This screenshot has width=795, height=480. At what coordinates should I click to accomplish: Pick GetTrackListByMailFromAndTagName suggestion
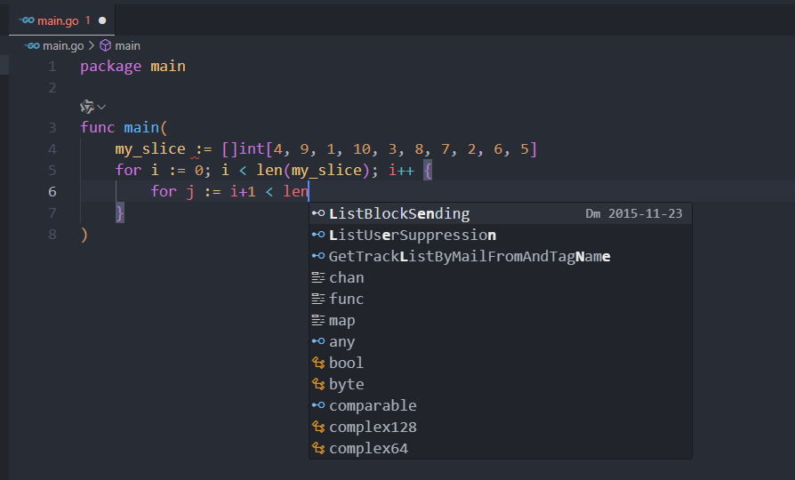pyautogui.click(x=501, y=256)
